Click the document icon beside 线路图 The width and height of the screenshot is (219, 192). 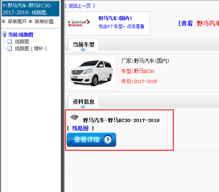click(x=9, y=42)
